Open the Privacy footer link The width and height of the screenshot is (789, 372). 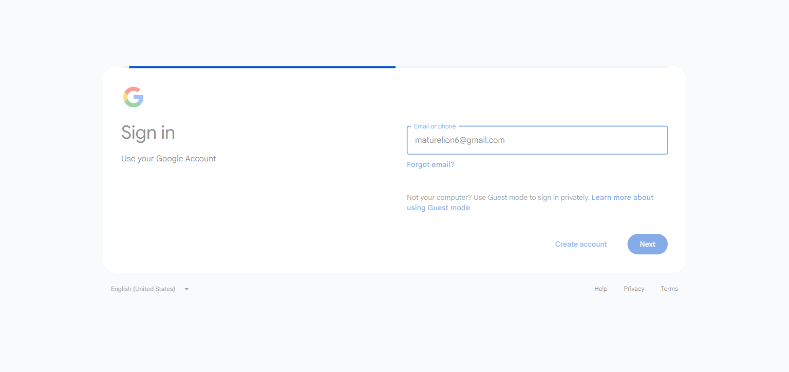(634, 289)
